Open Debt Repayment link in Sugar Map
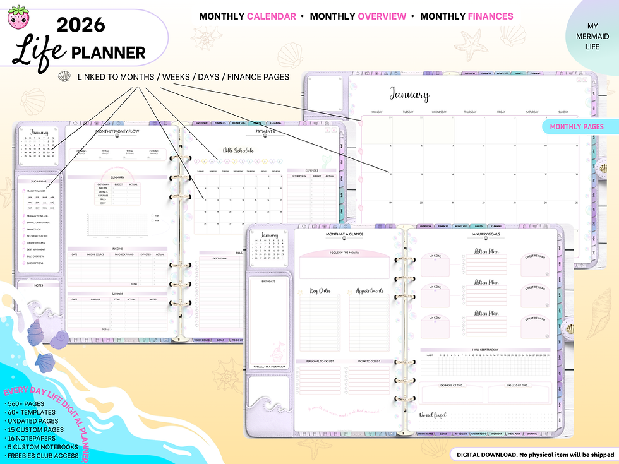 point(35,249)
